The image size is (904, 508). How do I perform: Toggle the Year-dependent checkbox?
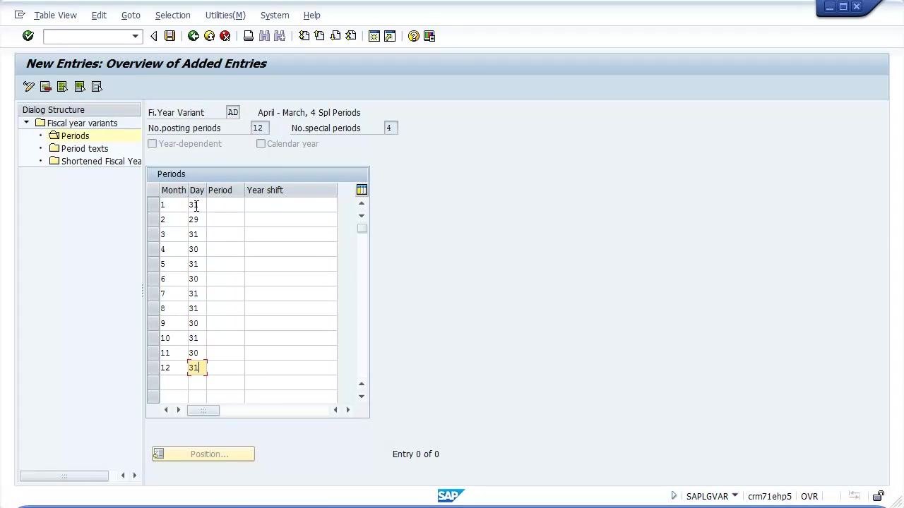tap(153, 143)
